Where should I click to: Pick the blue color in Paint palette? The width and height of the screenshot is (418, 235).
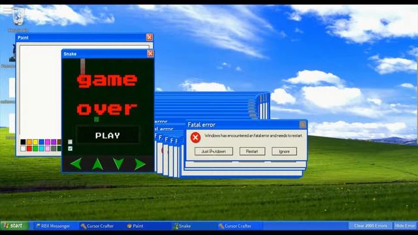tap(42, 142)
